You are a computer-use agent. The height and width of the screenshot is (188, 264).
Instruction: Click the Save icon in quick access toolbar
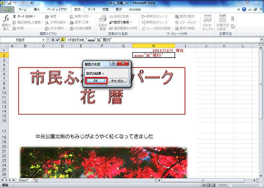click(x=9, y=3)
